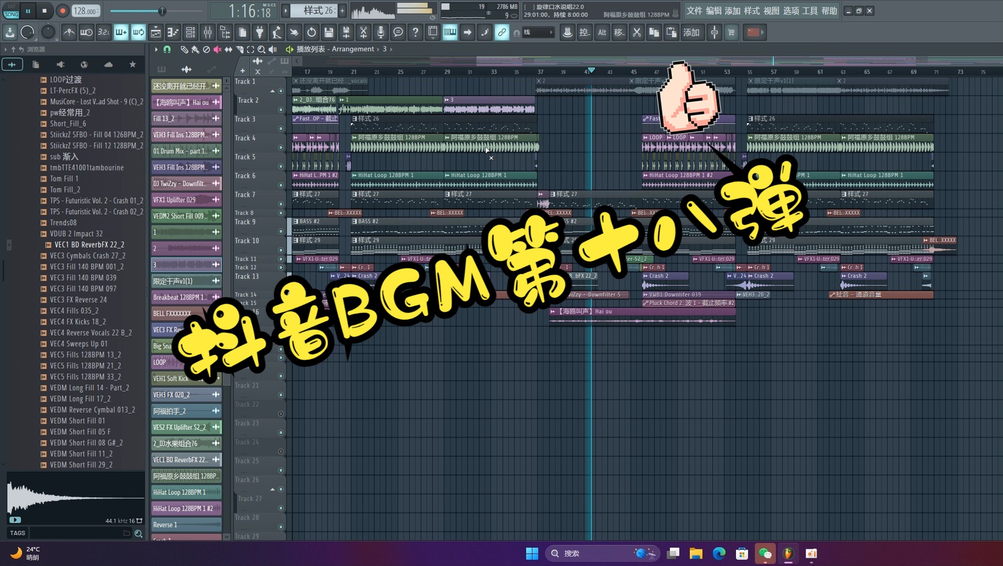Click the main volume knob
Screen dimensions: 1003x566
(x=27, y=32)
